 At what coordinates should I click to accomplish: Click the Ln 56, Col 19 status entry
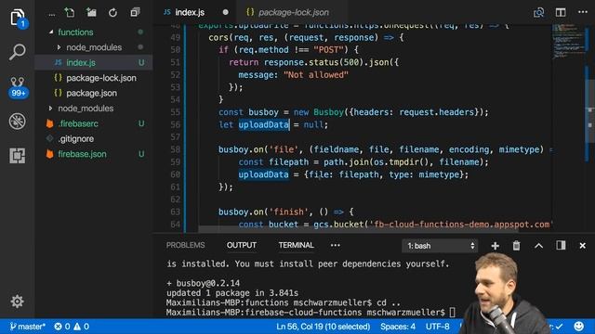323,327
